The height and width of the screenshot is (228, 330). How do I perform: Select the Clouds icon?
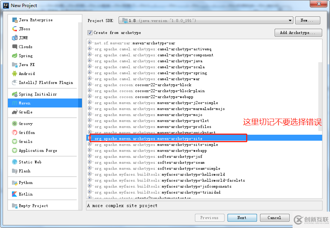point(15,47)
